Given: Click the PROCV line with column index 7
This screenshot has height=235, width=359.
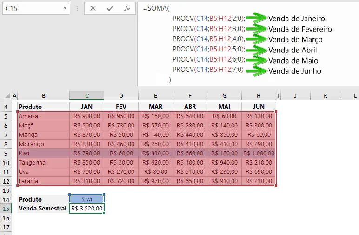Looking at the screenshot, I should [208, 70].
